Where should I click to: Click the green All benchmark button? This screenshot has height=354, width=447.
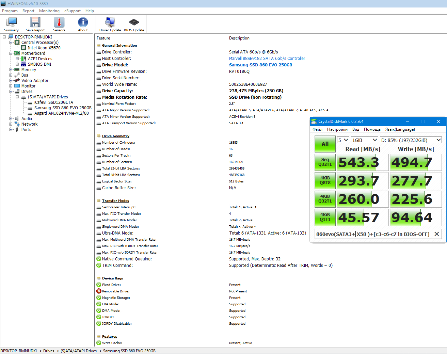tap(325, 144)
